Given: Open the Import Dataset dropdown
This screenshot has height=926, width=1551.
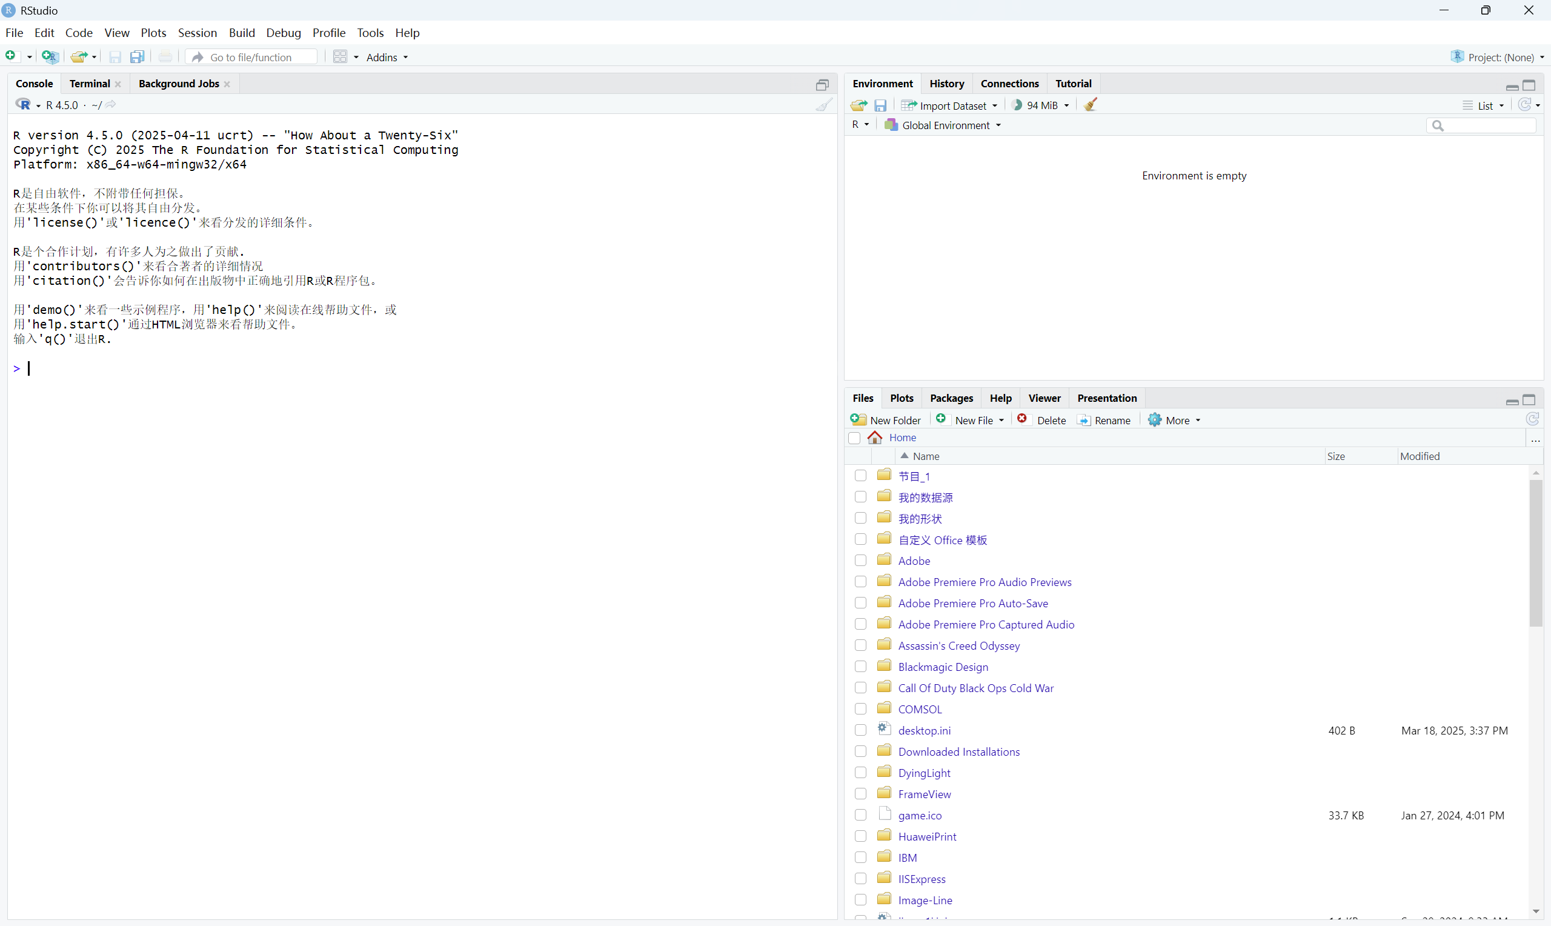Looking at the screenshot, I should (x=949, y=105).
